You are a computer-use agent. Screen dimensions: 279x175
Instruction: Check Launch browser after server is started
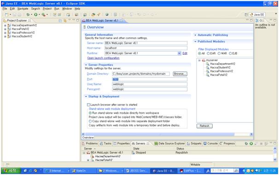88,105
